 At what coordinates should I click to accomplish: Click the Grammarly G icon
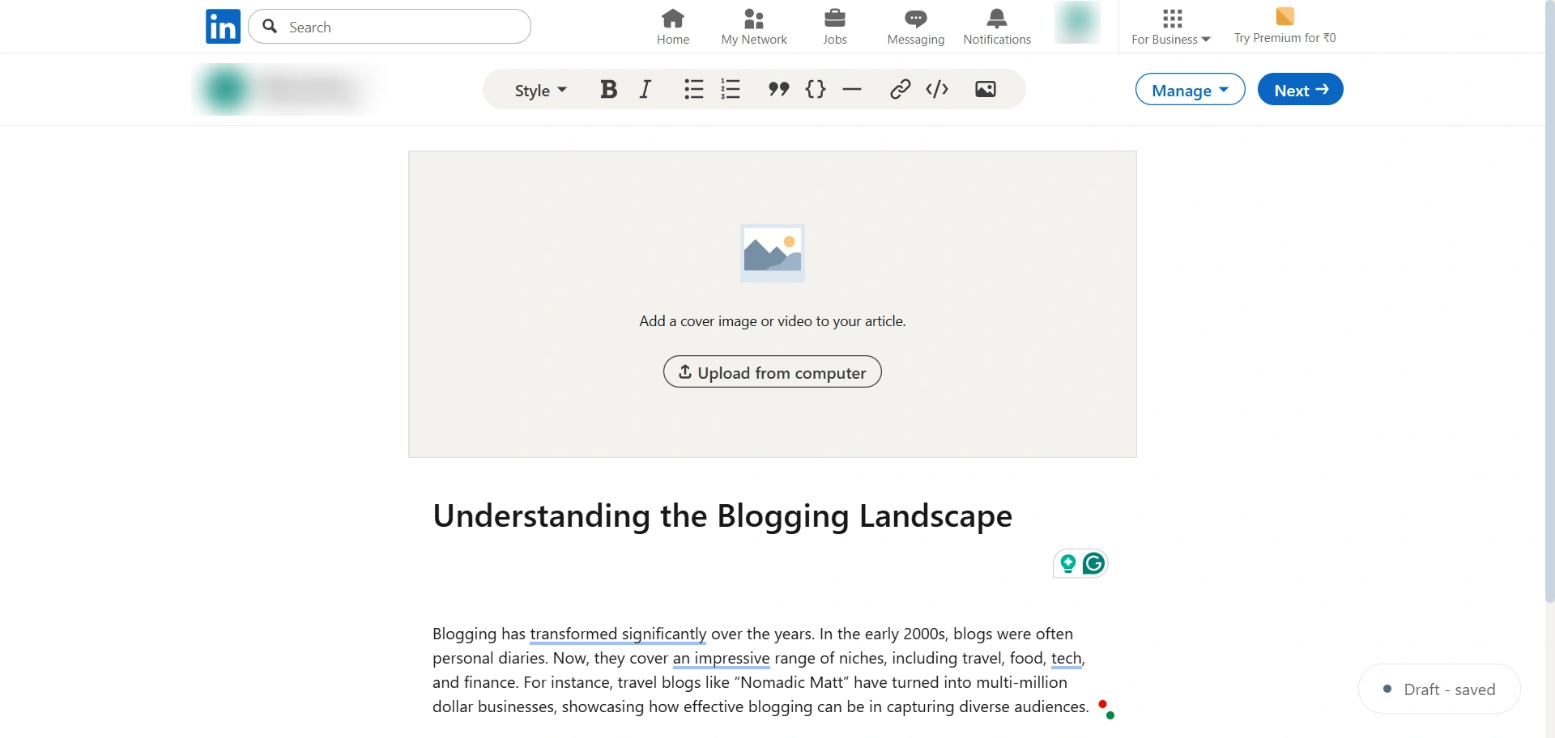(1093, 563)
